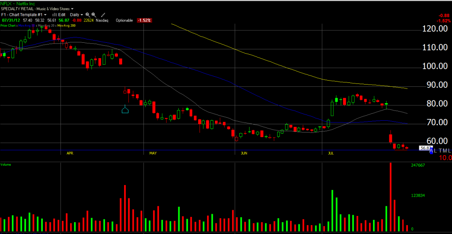Click the 120.00 price axis label
Image resolution: width=452 pixels, height=234 pixels.
click(x=435, y=29)
